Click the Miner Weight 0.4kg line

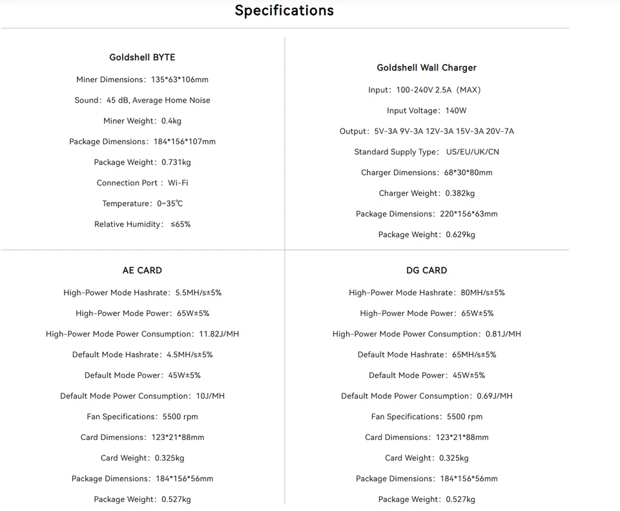pos(142,121)
